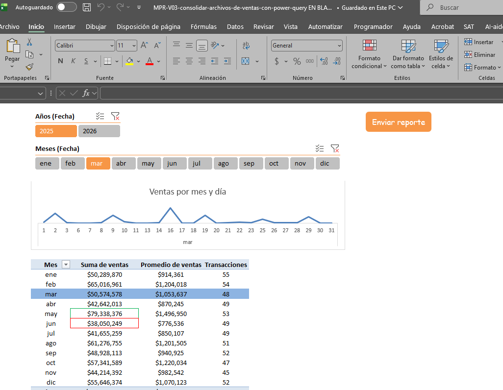
Task: Click the Enviar reporte button
Action: click(399, 122)
